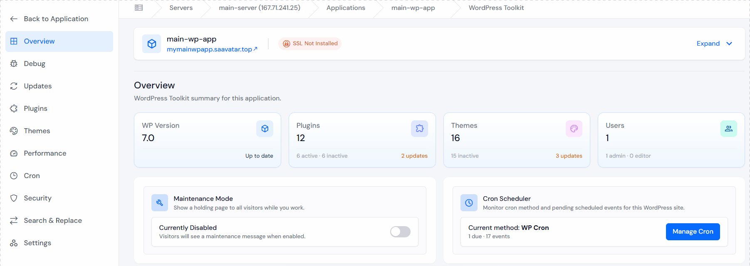The height and width of the screenshot is (266, 750).
Task: Enable the Maintenance Mode toggle
Action: click(x=400, y=232)
